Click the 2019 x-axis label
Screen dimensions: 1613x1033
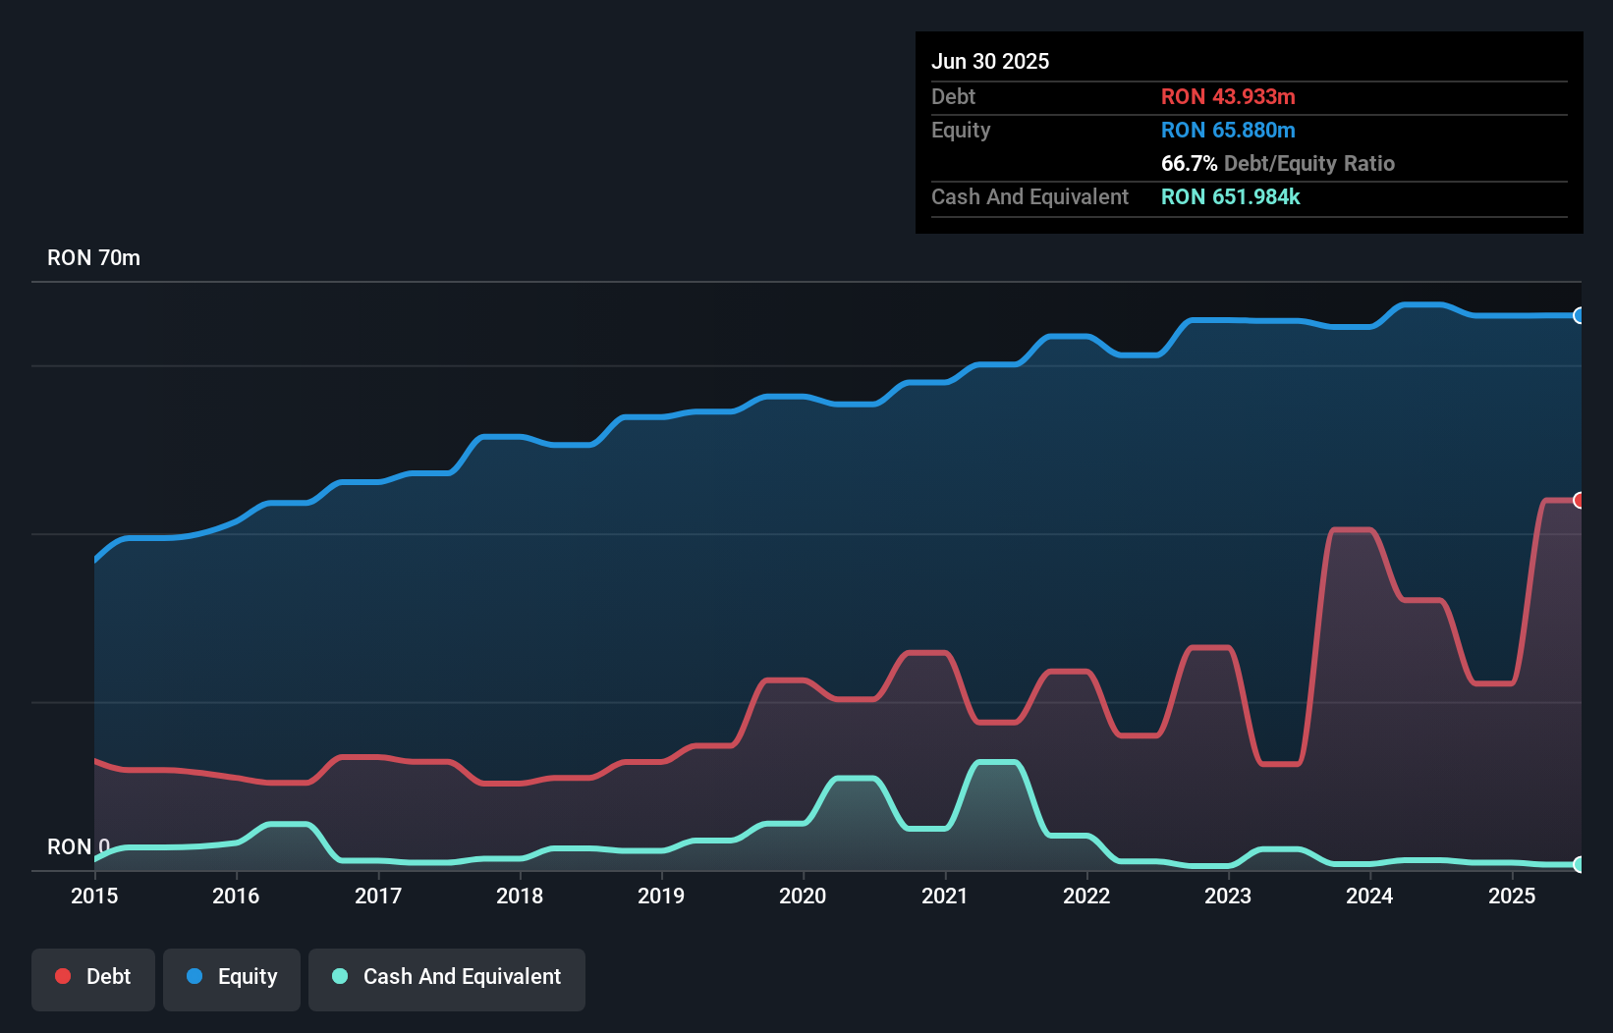tap(661, 896)
